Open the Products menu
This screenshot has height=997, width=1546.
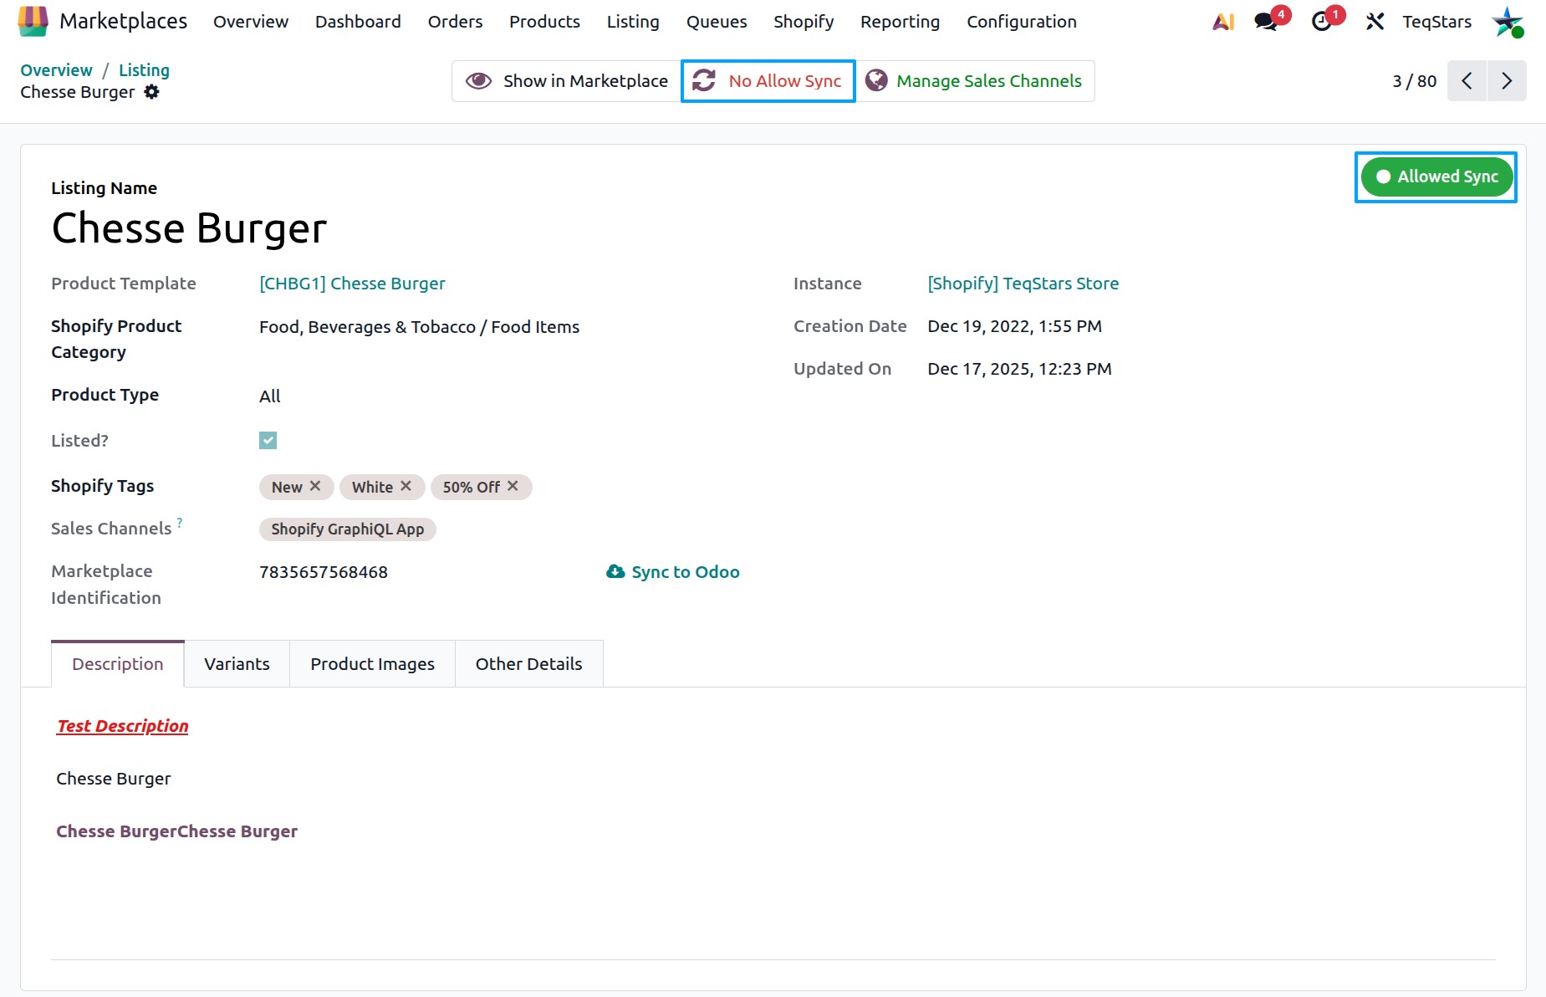coord(544,22)
